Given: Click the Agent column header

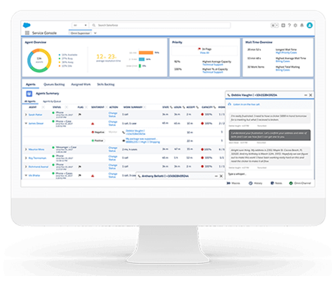Looking at the screenshot, I should coord(33,107).
